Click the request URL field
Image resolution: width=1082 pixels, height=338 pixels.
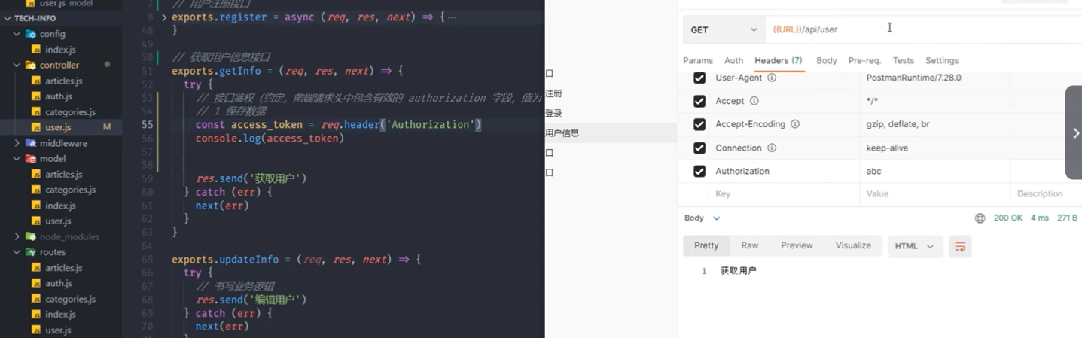923,29
